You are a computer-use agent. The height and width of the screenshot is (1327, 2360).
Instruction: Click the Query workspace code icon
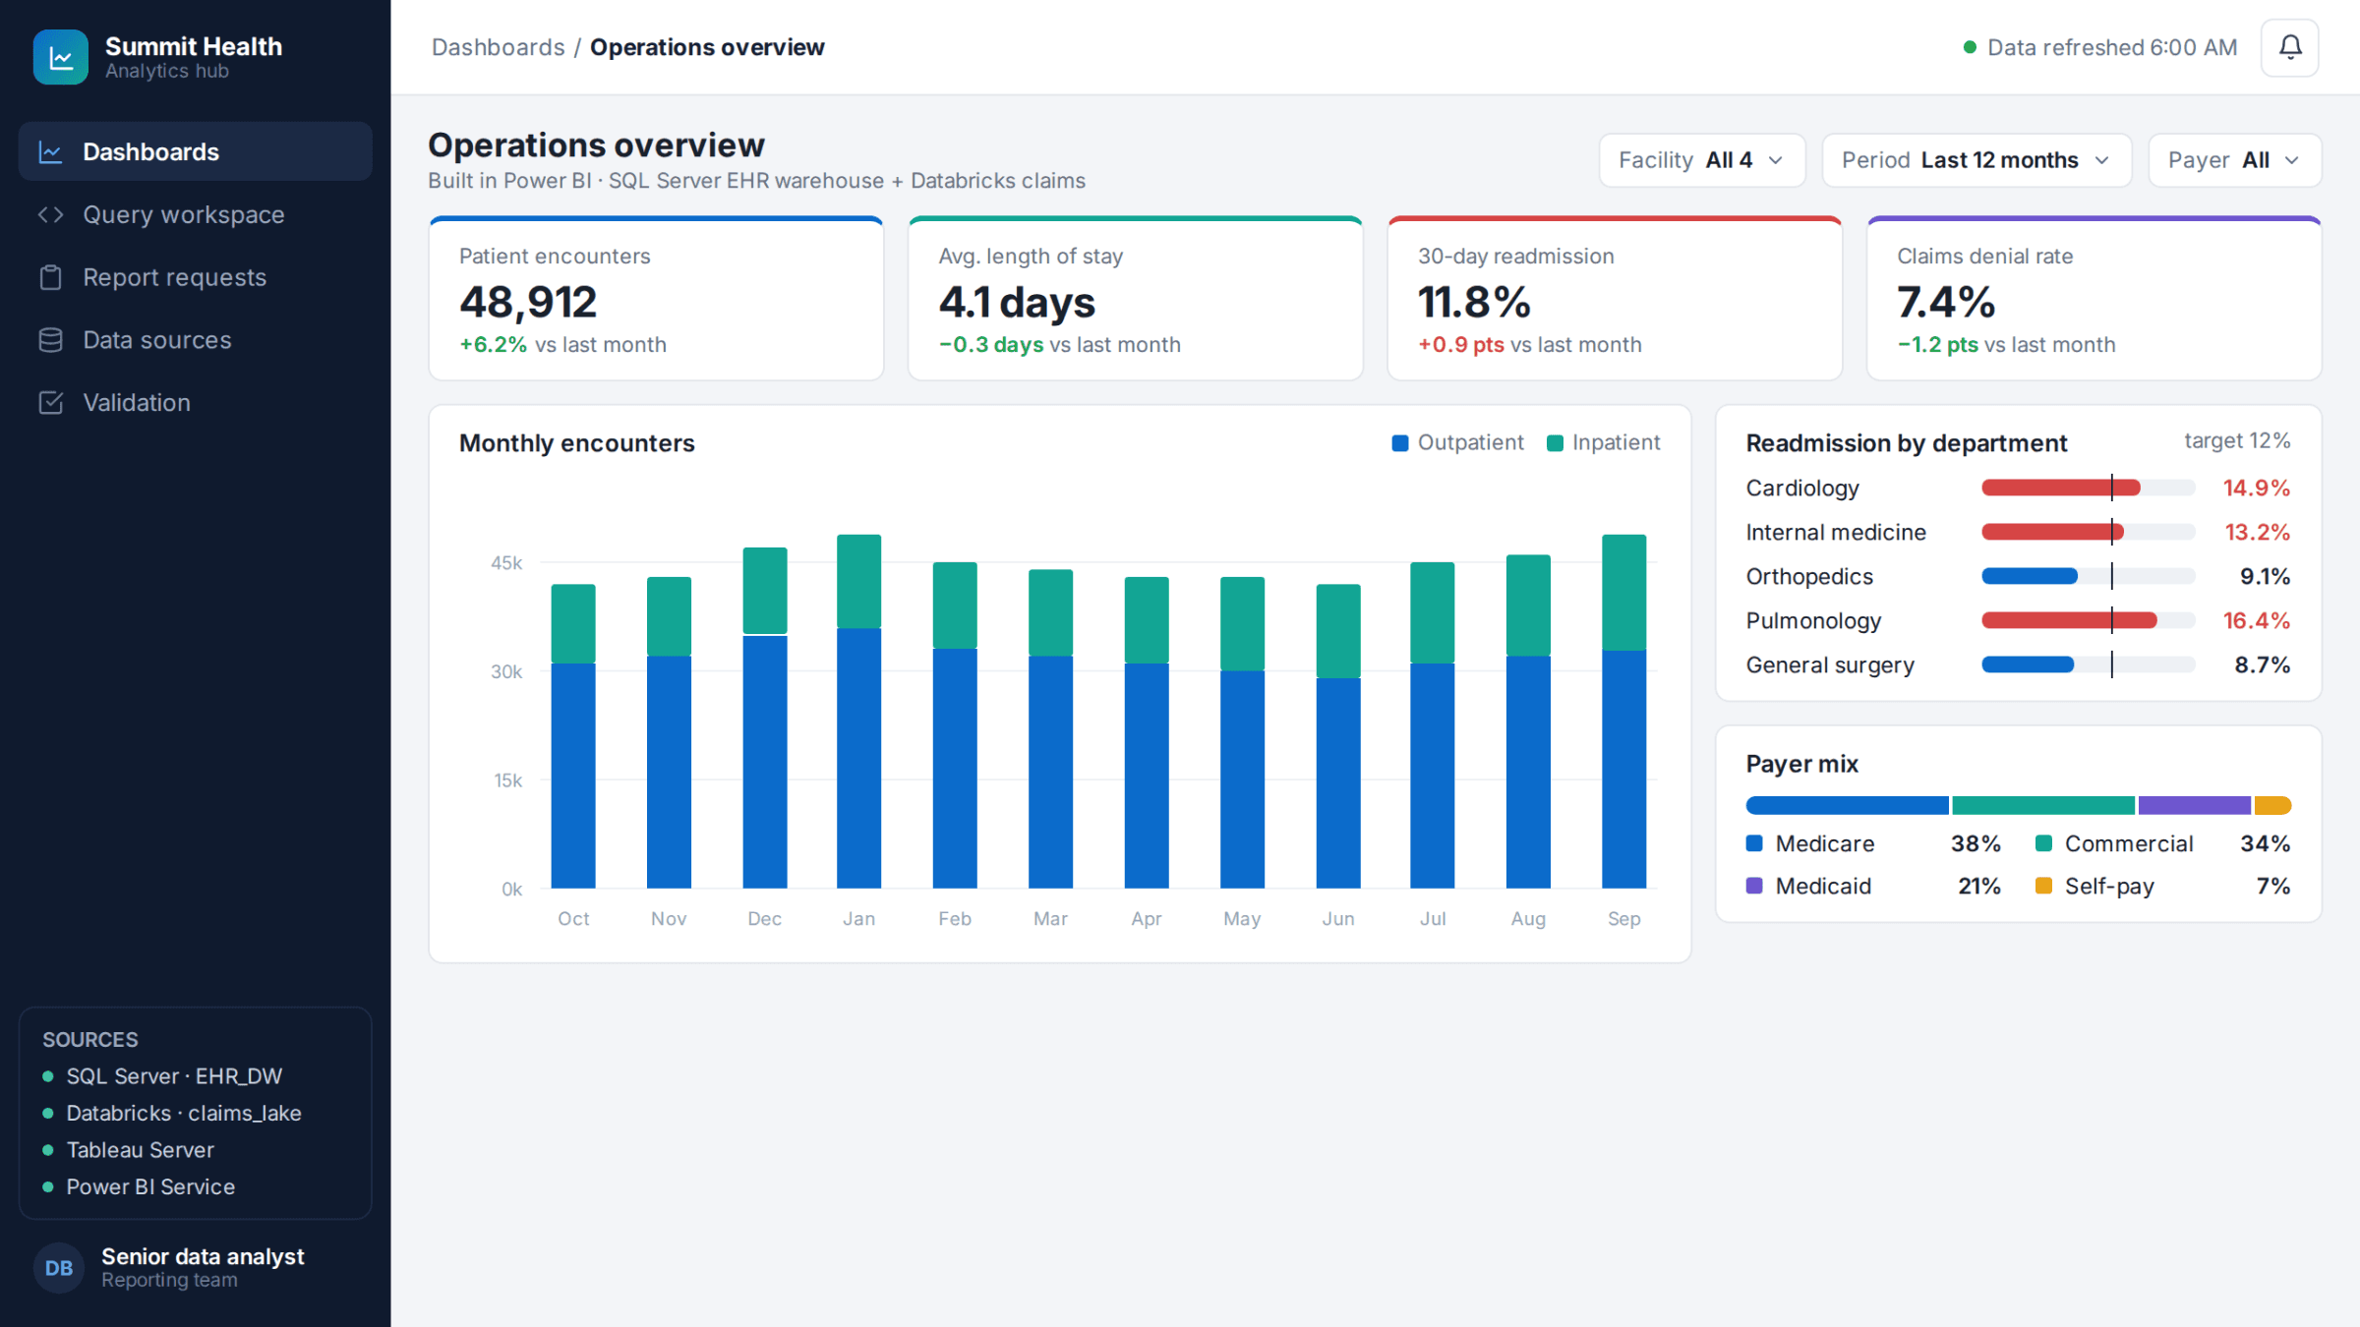[50, 214]
